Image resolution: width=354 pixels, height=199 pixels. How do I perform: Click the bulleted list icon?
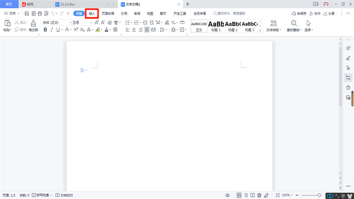(x=127, y=23)
